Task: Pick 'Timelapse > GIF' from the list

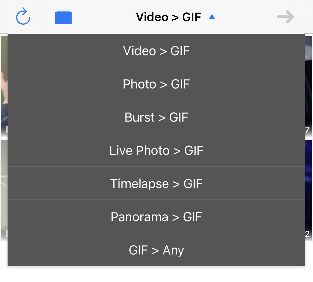Action: pyautogui.click(x=156, y=183)
